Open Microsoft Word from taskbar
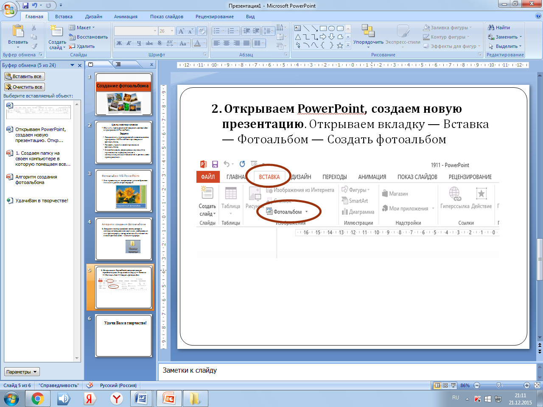The height and width of the screenshot is (407, 543). (140, 399)
